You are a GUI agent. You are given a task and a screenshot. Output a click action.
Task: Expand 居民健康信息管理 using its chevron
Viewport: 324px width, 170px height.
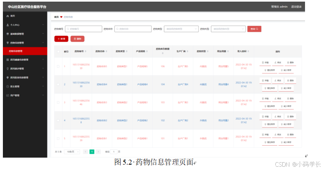click(x=43, y=59)
